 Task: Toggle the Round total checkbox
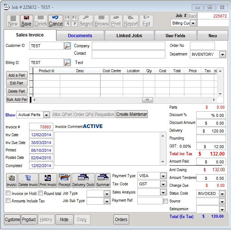point(40,194)
